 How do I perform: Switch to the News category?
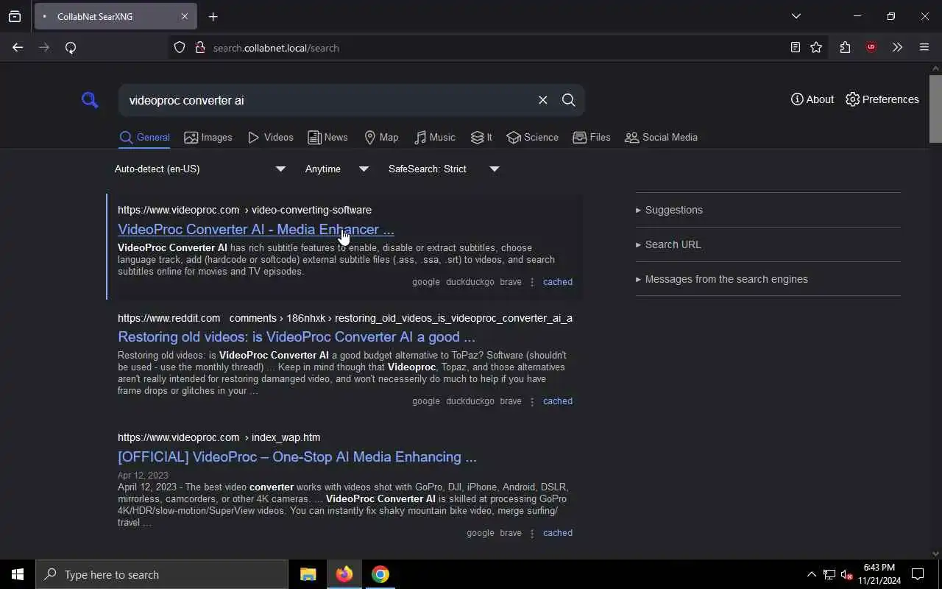pos(327,138)
